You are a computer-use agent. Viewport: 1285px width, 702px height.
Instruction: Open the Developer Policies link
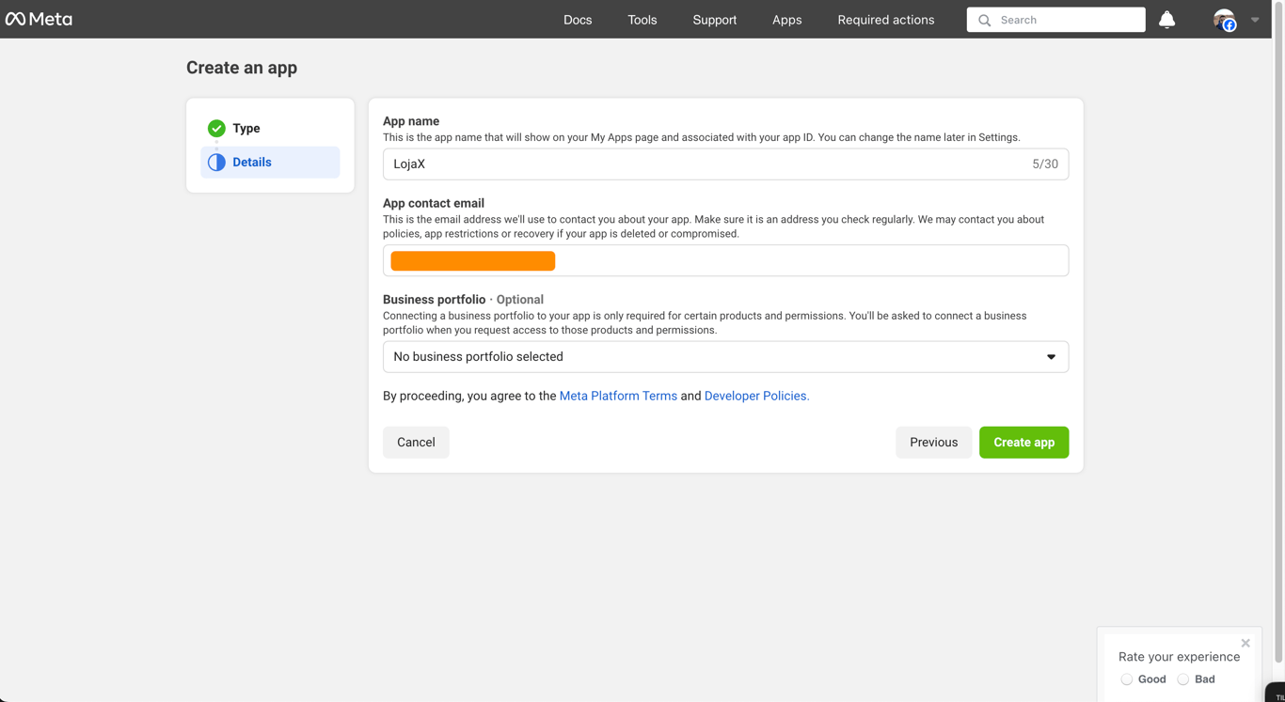756,396
